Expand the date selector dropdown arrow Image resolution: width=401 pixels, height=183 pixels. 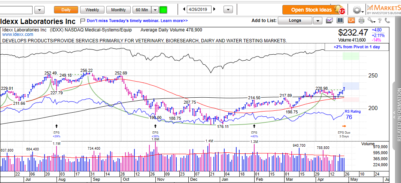click(x=228, y=10)
